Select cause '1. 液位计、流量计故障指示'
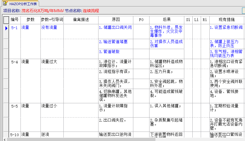This screenshot has height=141, width=245. point(115,64)
